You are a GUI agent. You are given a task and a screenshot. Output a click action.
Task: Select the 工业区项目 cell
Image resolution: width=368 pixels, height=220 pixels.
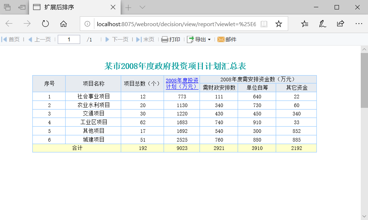click(93, 122)
